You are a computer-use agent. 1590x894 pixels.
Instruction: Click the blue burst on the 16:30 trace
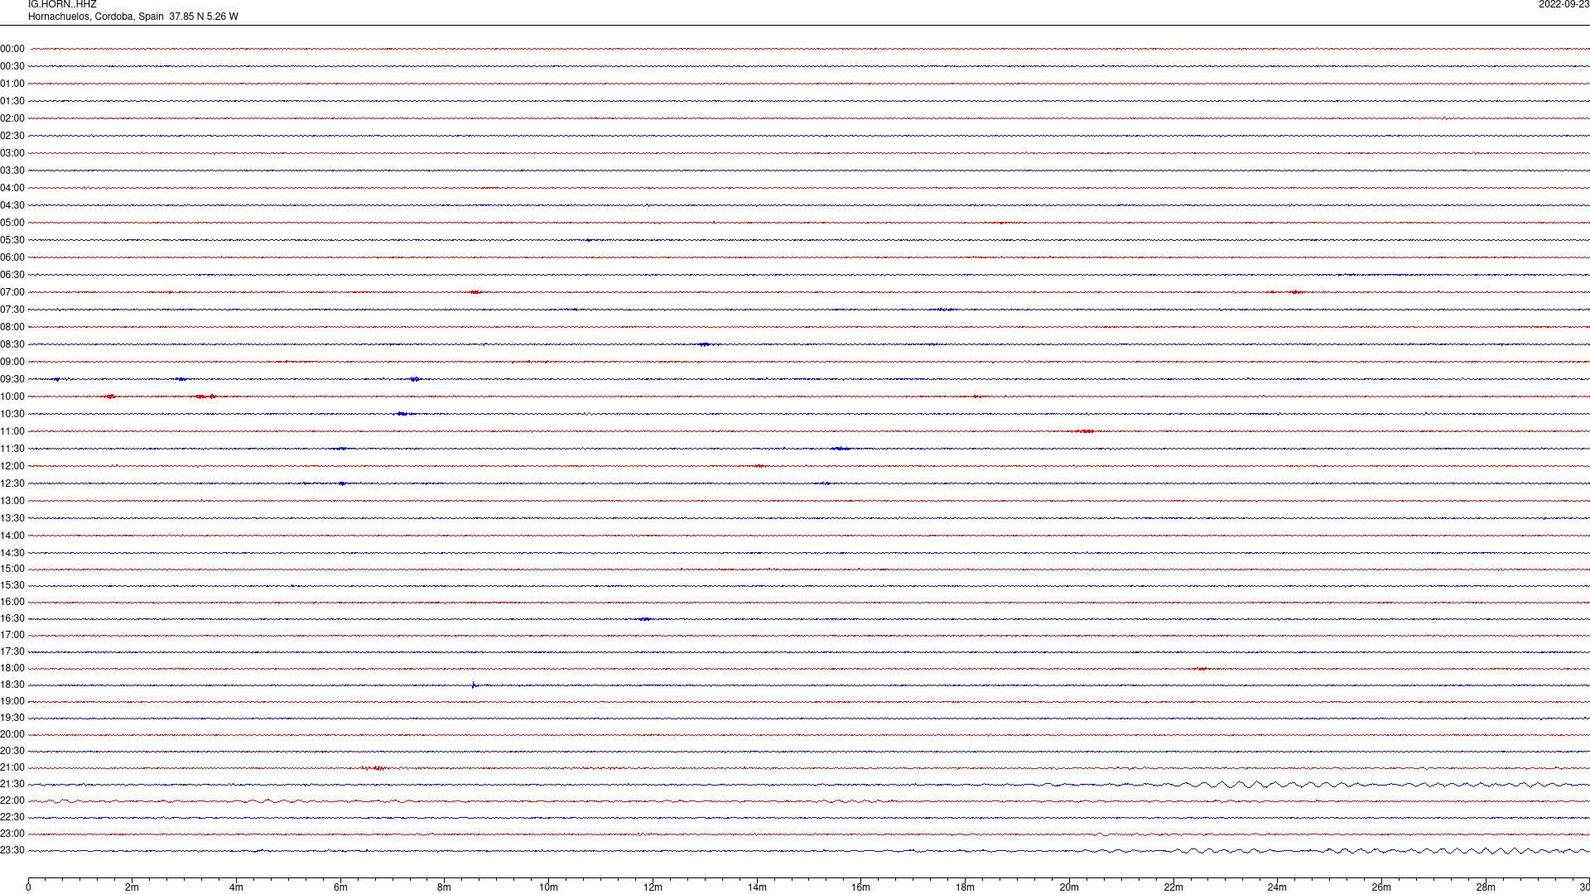[645, 618]
